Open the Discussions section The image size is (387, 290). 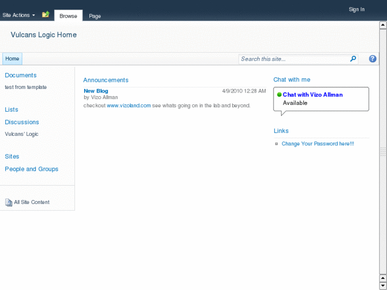(22, 122)
